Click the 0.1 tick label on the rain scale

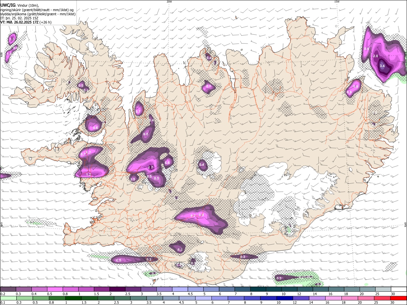(3, 302)
